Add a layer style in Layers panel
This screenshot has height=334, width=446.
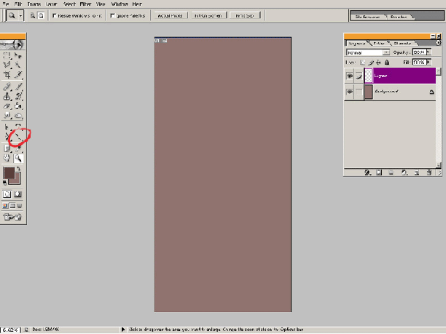click(x=367, y=172)
